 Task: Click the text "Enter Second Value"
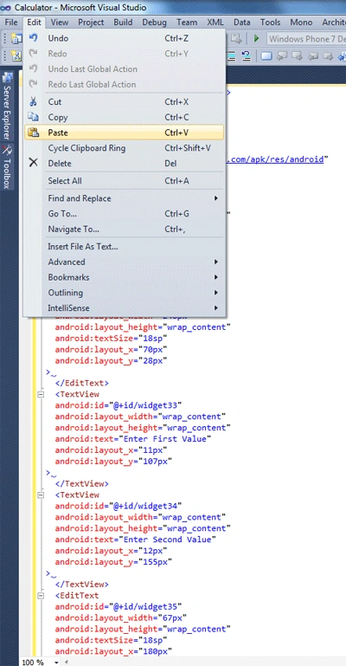coord(170,539)
